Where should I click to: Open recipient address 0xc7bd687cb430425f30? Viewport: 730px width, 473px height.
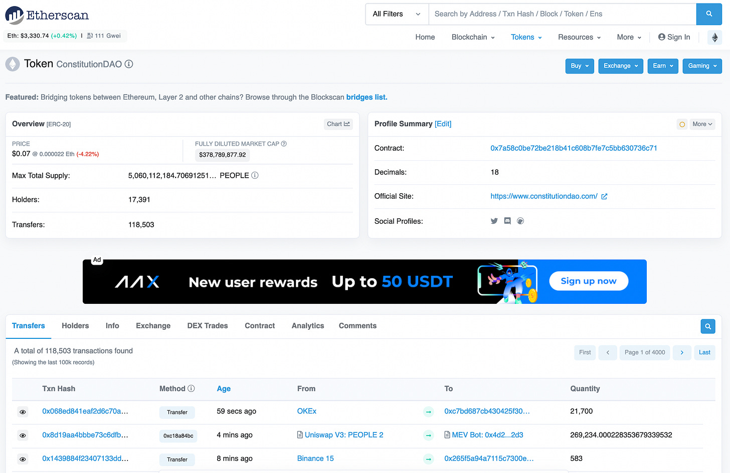[x=487, y=411]
